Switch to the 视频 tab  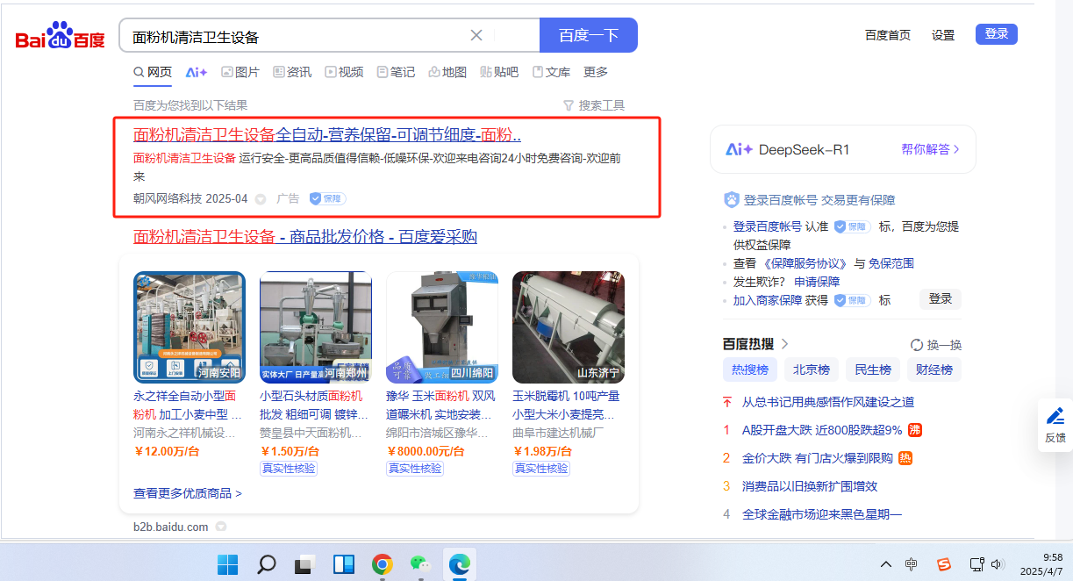pyautogui.click(x=344, y=72)
